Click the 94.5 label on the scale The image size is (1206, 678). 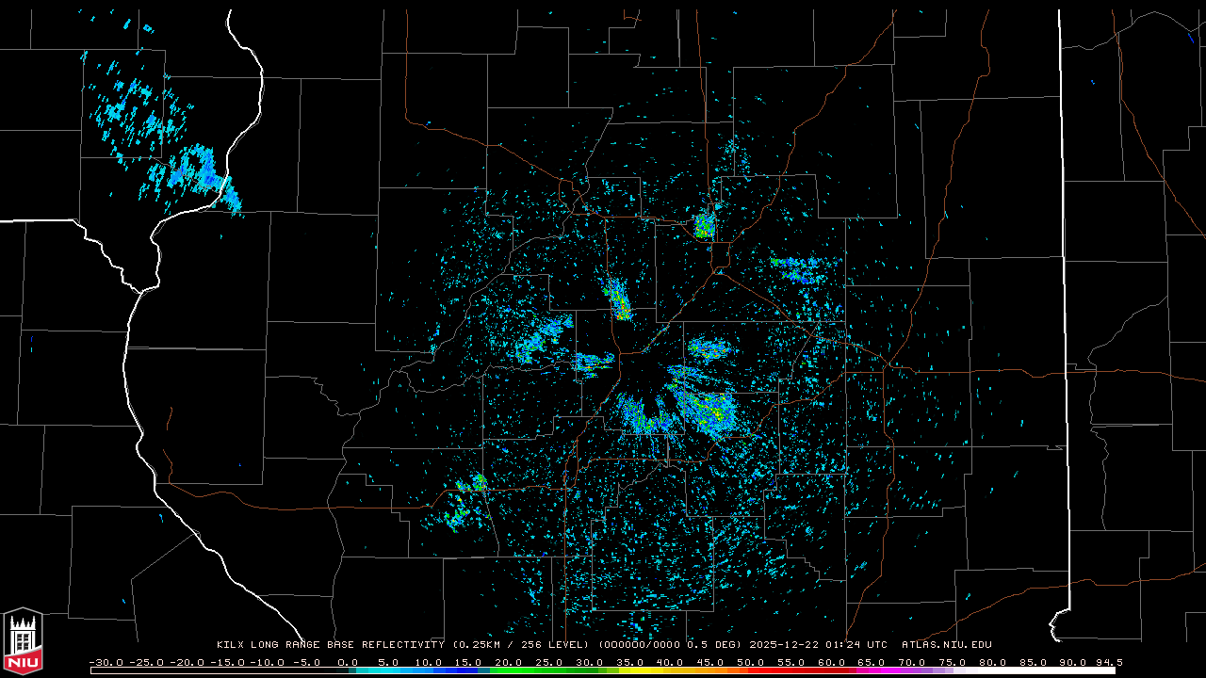1108,662
